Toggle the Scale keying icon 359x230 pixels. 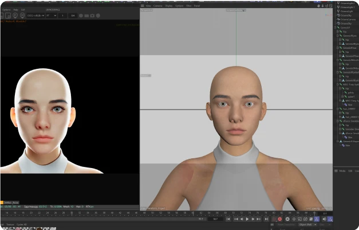[x=299, y=219]
